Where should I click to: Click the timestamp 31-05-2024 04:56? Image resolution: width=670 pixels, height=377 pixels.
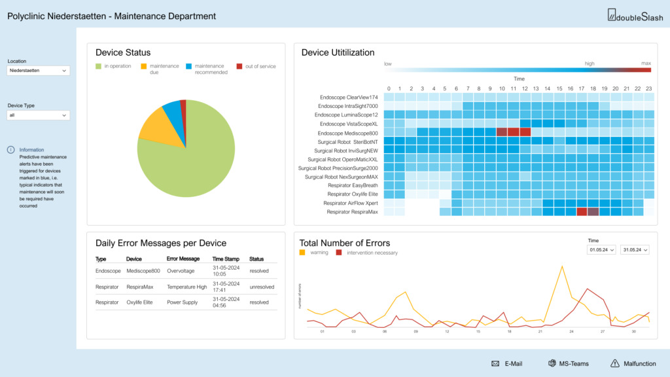pos(226,302)
